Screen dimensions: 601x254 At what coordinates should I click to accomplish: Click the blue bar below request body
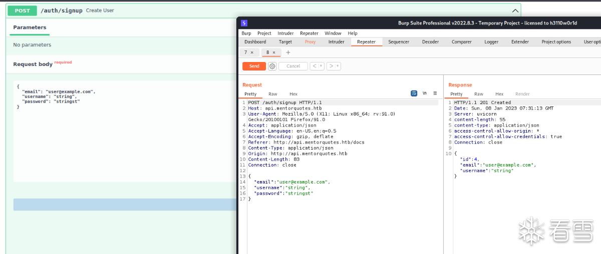coord(125,204)
